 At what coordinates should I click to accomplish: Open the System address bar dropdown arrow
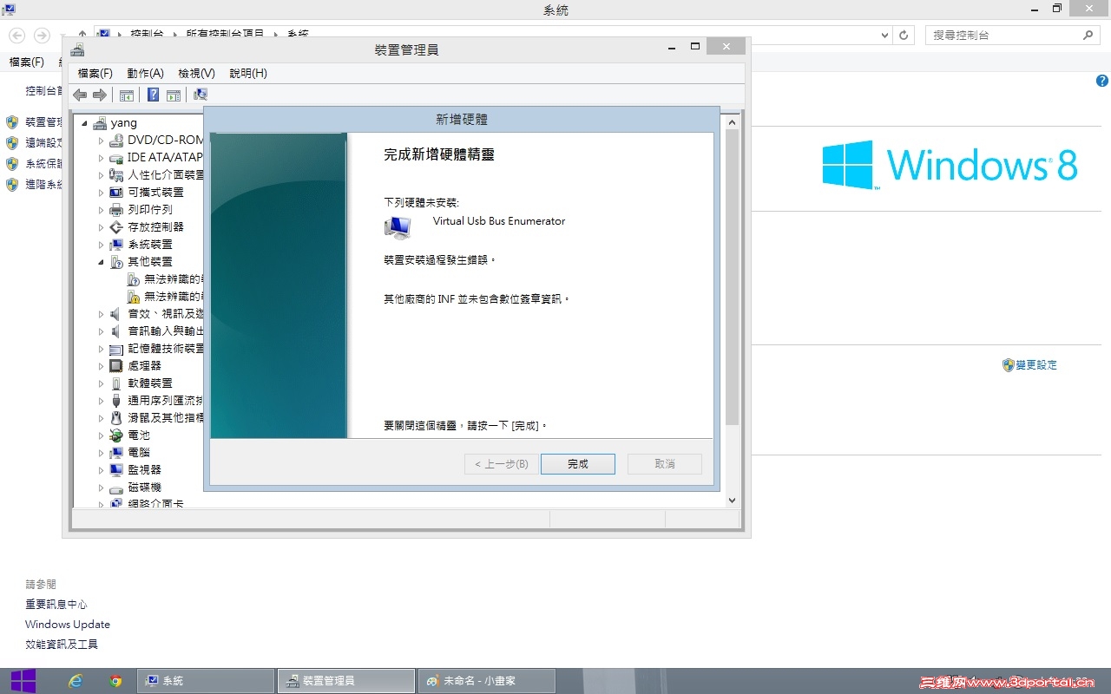tap(884, 36)
